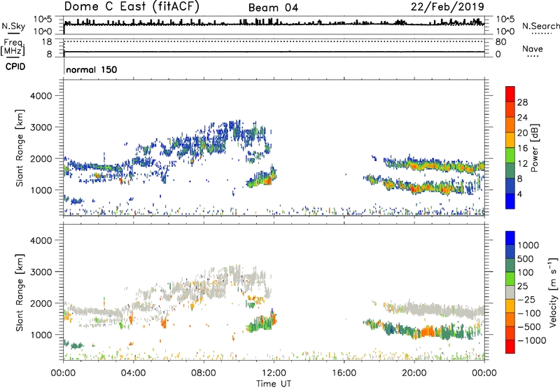Click the 'Time UT' axis title
Screen dimensions: 560x388
click(274, 384)
